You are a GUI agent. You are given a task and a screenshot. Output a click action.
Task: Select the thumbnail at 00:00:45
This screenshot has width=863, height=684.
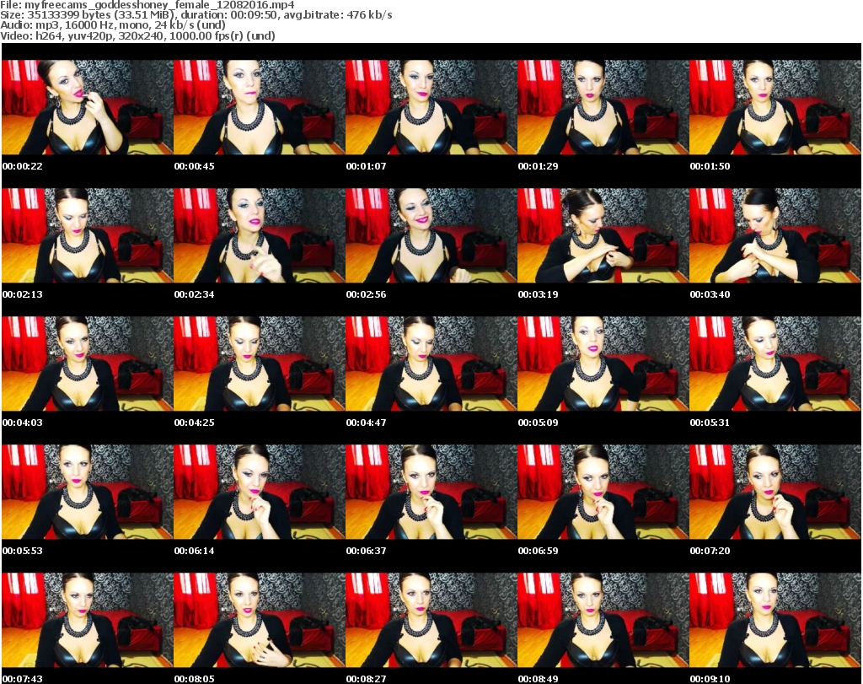260,107
